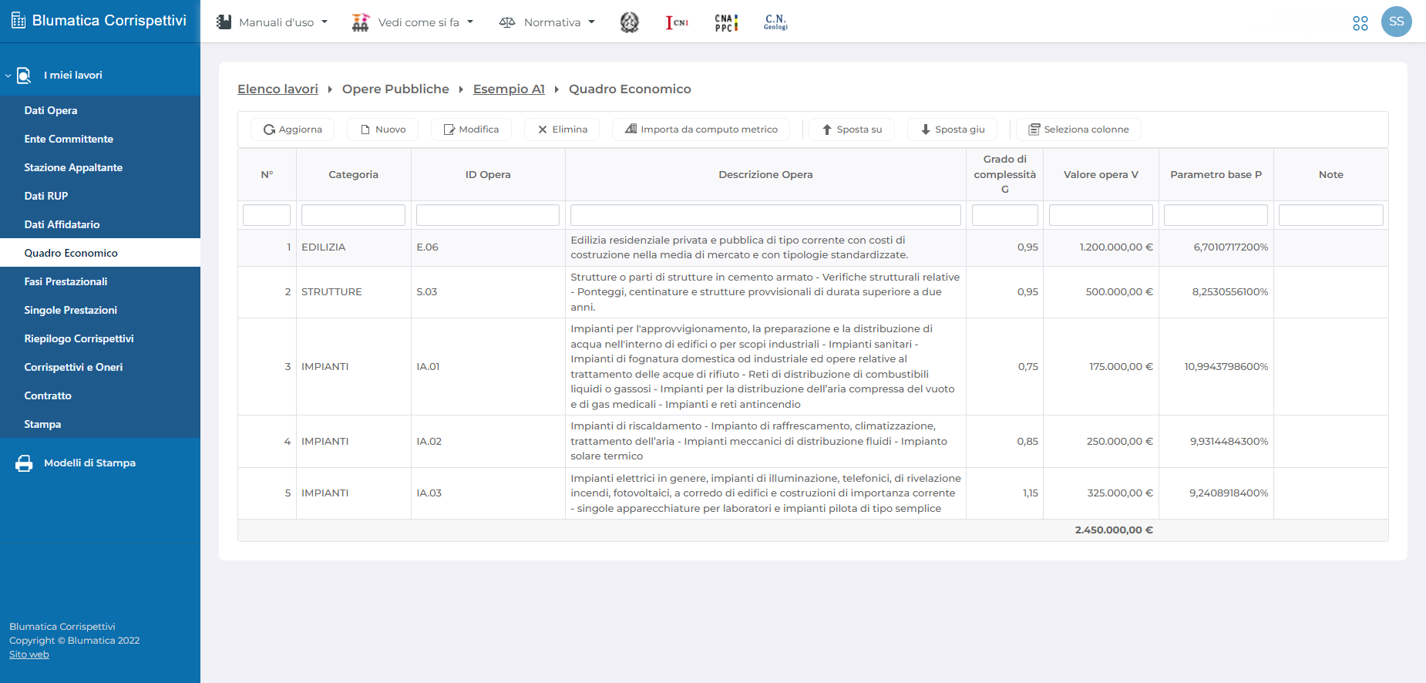
Task: Click the 2.450.000,00 € total
Action: point(1114,530)
